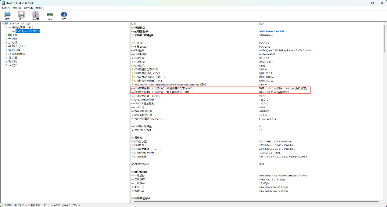Select the 网络 network tree node
387x207 pixels.
(x=15, y=61)
